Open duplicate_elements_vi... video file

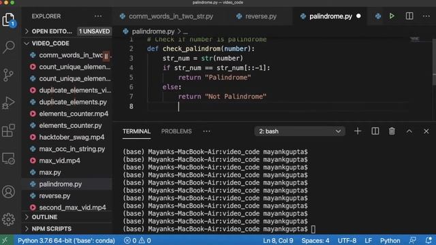67,91
